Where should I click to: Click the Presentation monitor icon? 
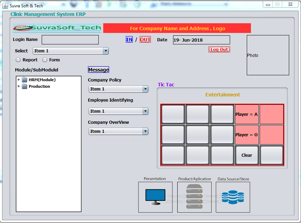pos(155,197)
